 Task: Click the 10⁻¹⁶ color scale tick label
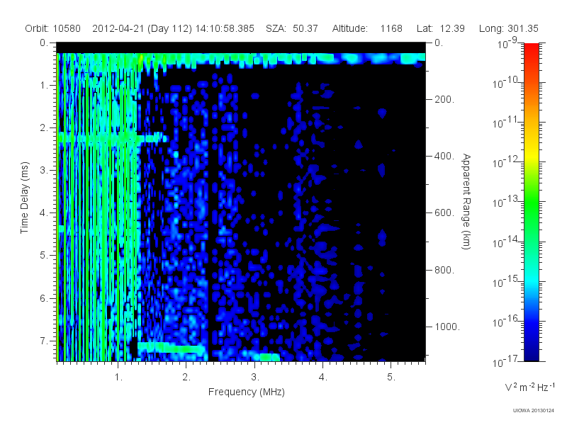507,322
